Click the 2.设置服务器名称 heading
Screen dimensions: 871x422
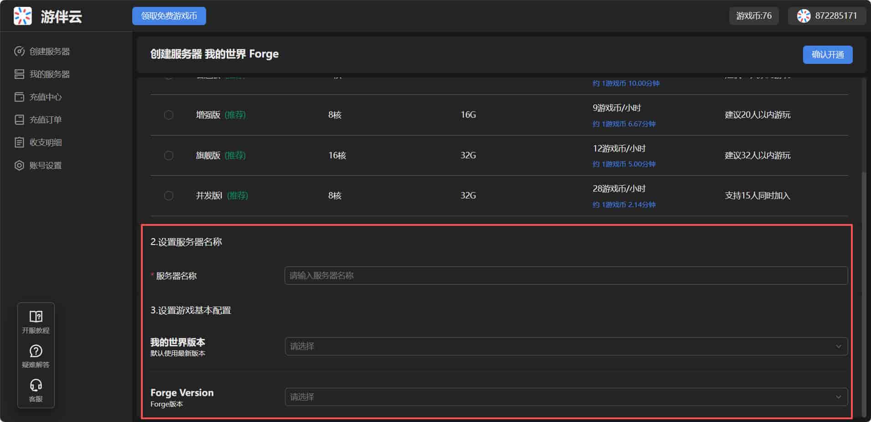186,242
